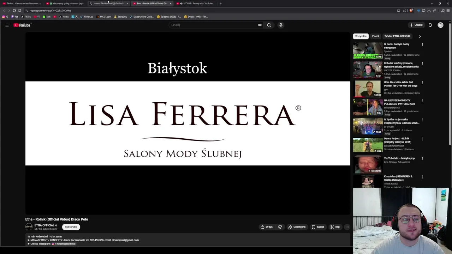This screenshot has height=254, width=452.
Task: Switch to 'Skolim | Niezrozumiany Fenomen' tab
Action: point(23,4)
